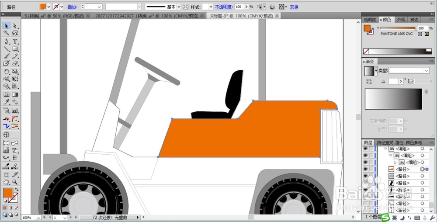Set Color mode in toolbox

coord(5,208)
